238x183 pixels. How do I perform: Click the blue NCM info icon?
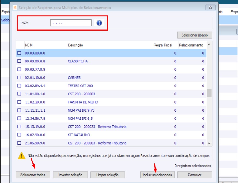99,23
